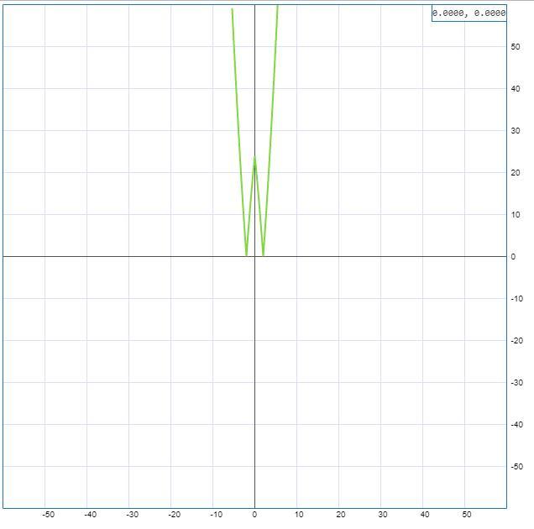This screenshot has height=529, width=534.
Task: Select the x-axis tick label -10
Action: click(216, 515)
